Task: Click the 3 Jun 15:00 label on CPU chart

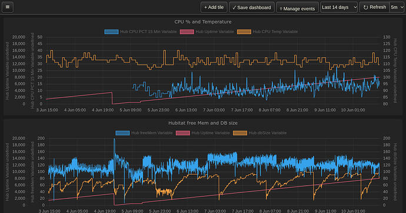Action: (47, 110)
